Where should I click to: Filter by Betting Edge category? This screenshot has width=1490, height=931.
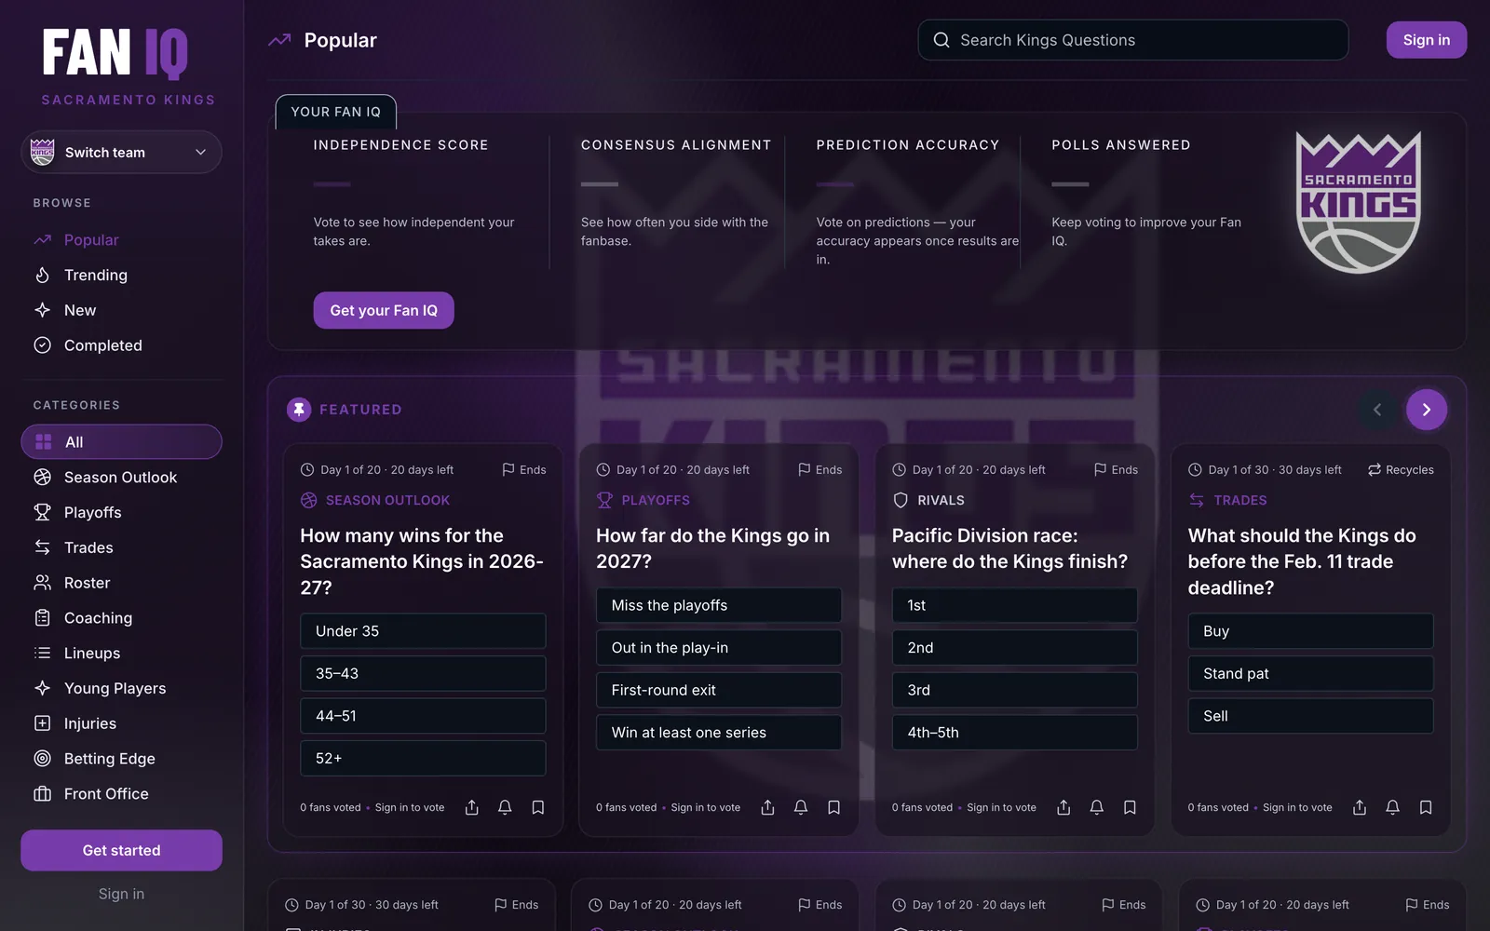click(x=121, y=759)
